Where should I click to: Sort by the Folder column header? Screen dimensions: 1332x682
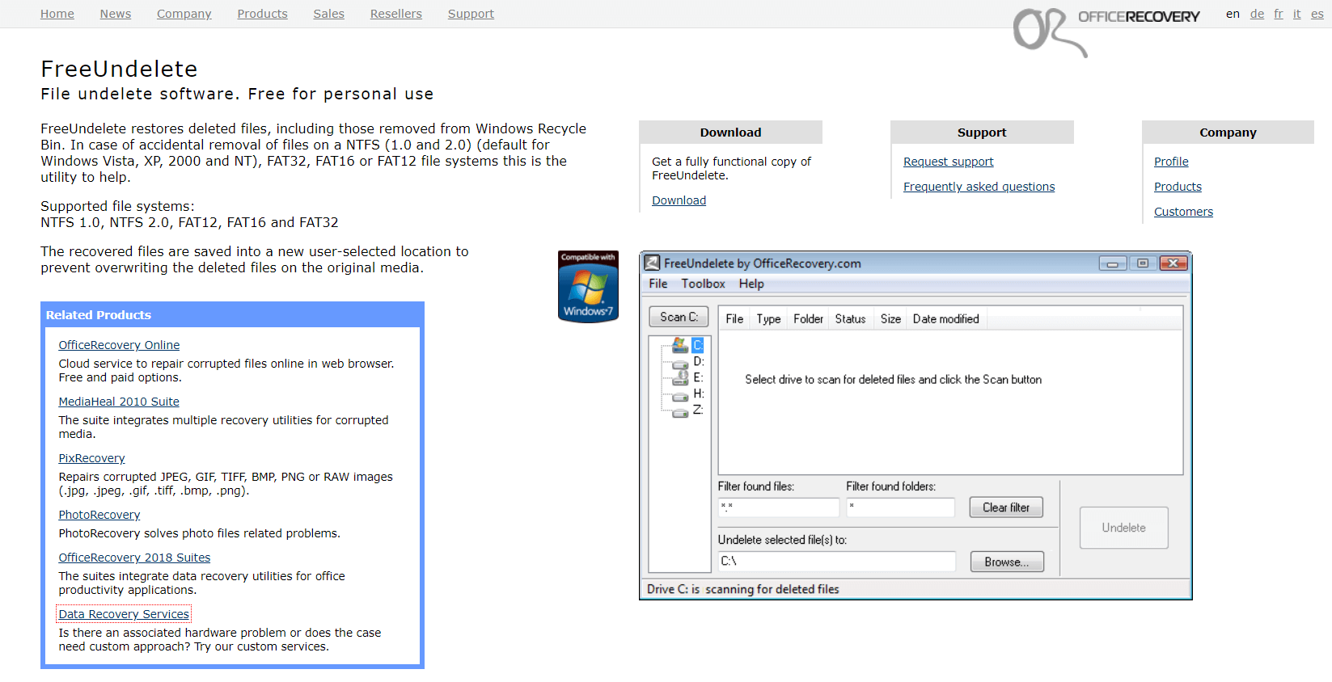[x=808, y=319]
